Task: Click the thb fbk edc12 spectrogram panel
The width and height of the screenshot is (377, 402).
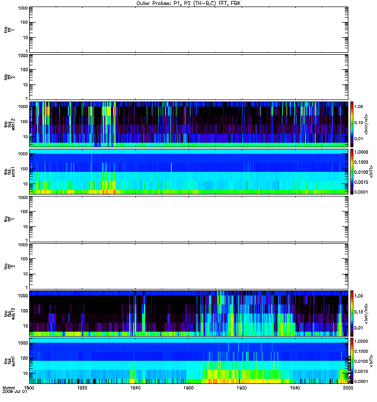Action: point(189,124)
